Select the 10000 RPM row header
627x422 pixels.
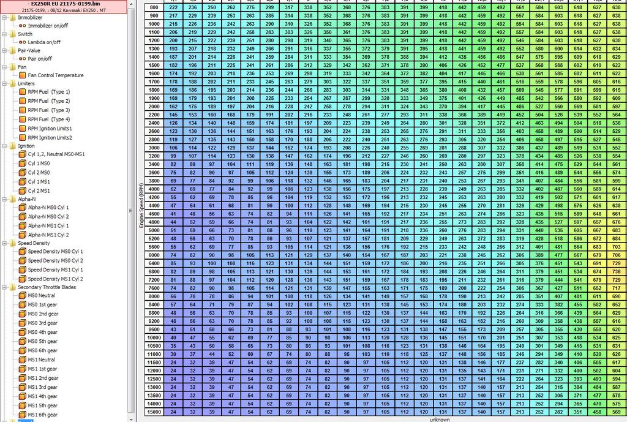click(154, 337)
